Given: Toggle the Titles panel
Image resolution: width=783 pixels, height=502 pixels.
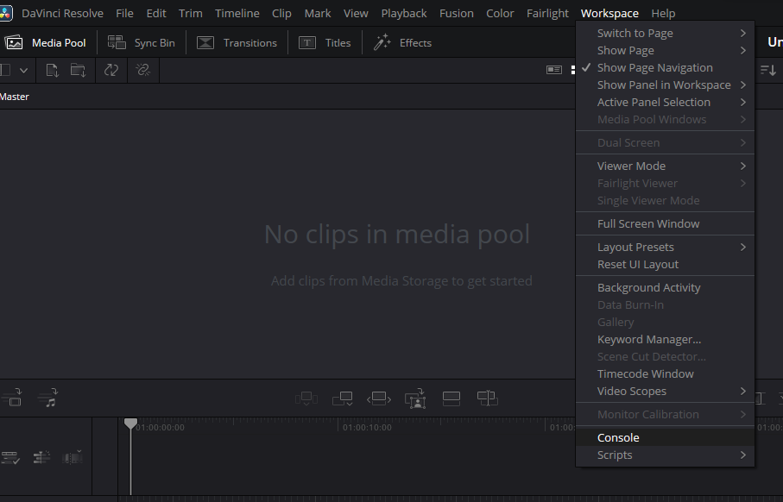Looking at the screenshot, I should coord(325,42).
